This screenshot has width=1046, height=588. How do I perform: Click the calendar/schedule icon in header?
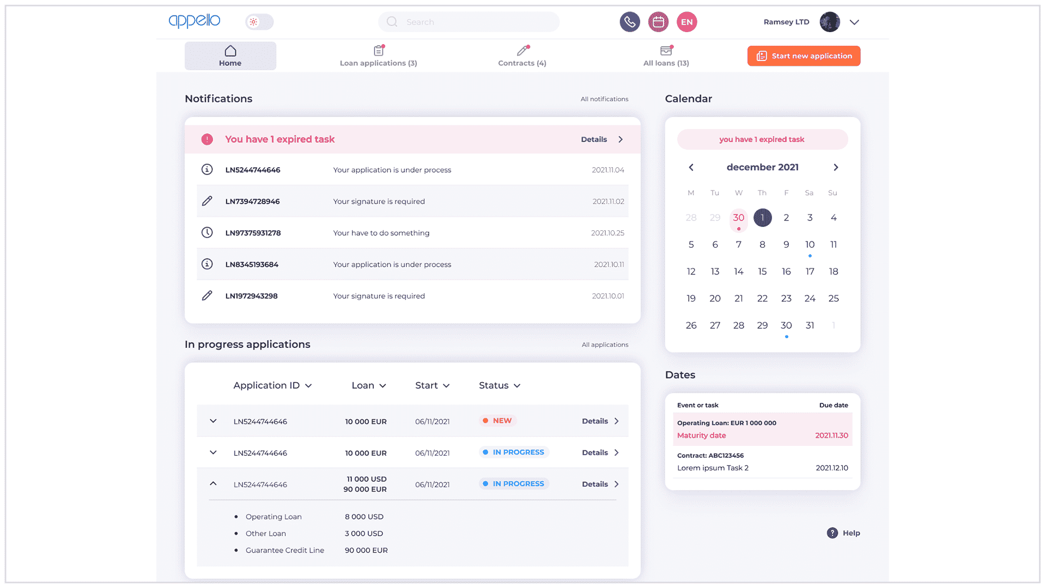click(x=658, y=21)
